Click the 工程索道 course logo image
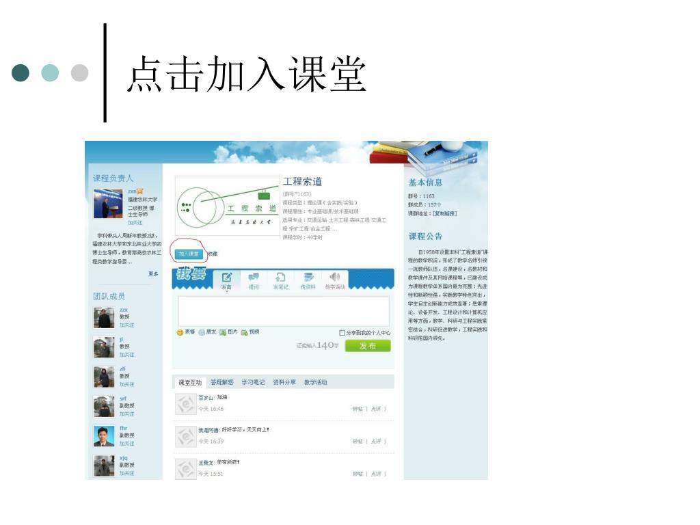 coord(228,206)
